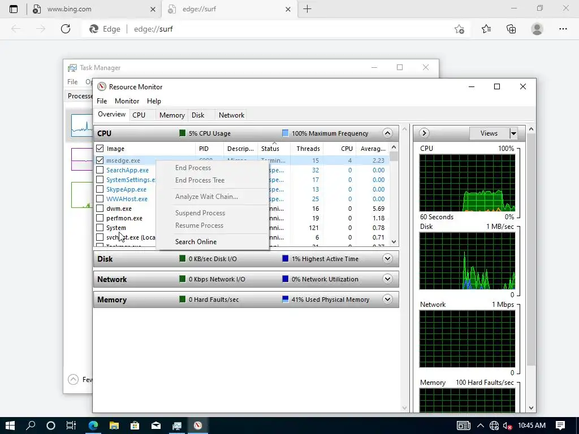Open the Favorites list icon
Image resolution: width=579 pixels, height=434 pixels.
point(486,29)
